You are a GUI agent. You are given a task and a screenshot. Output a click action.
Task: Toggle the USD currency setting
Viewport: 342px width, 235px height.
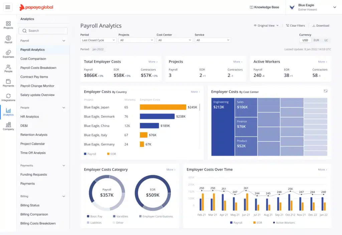[305, 40]
